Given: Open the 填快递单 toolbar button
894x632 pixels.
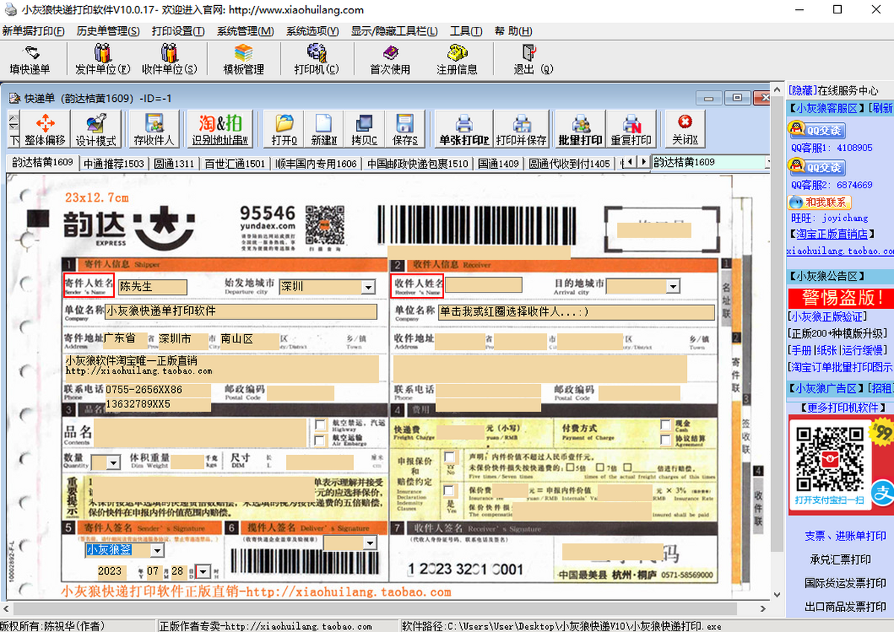Looking at the screenshot, I should 31,60.
